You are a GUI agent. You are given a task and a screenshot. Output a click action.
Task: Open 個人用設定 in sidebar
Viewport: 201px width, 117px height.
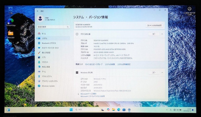click(53, 53)
